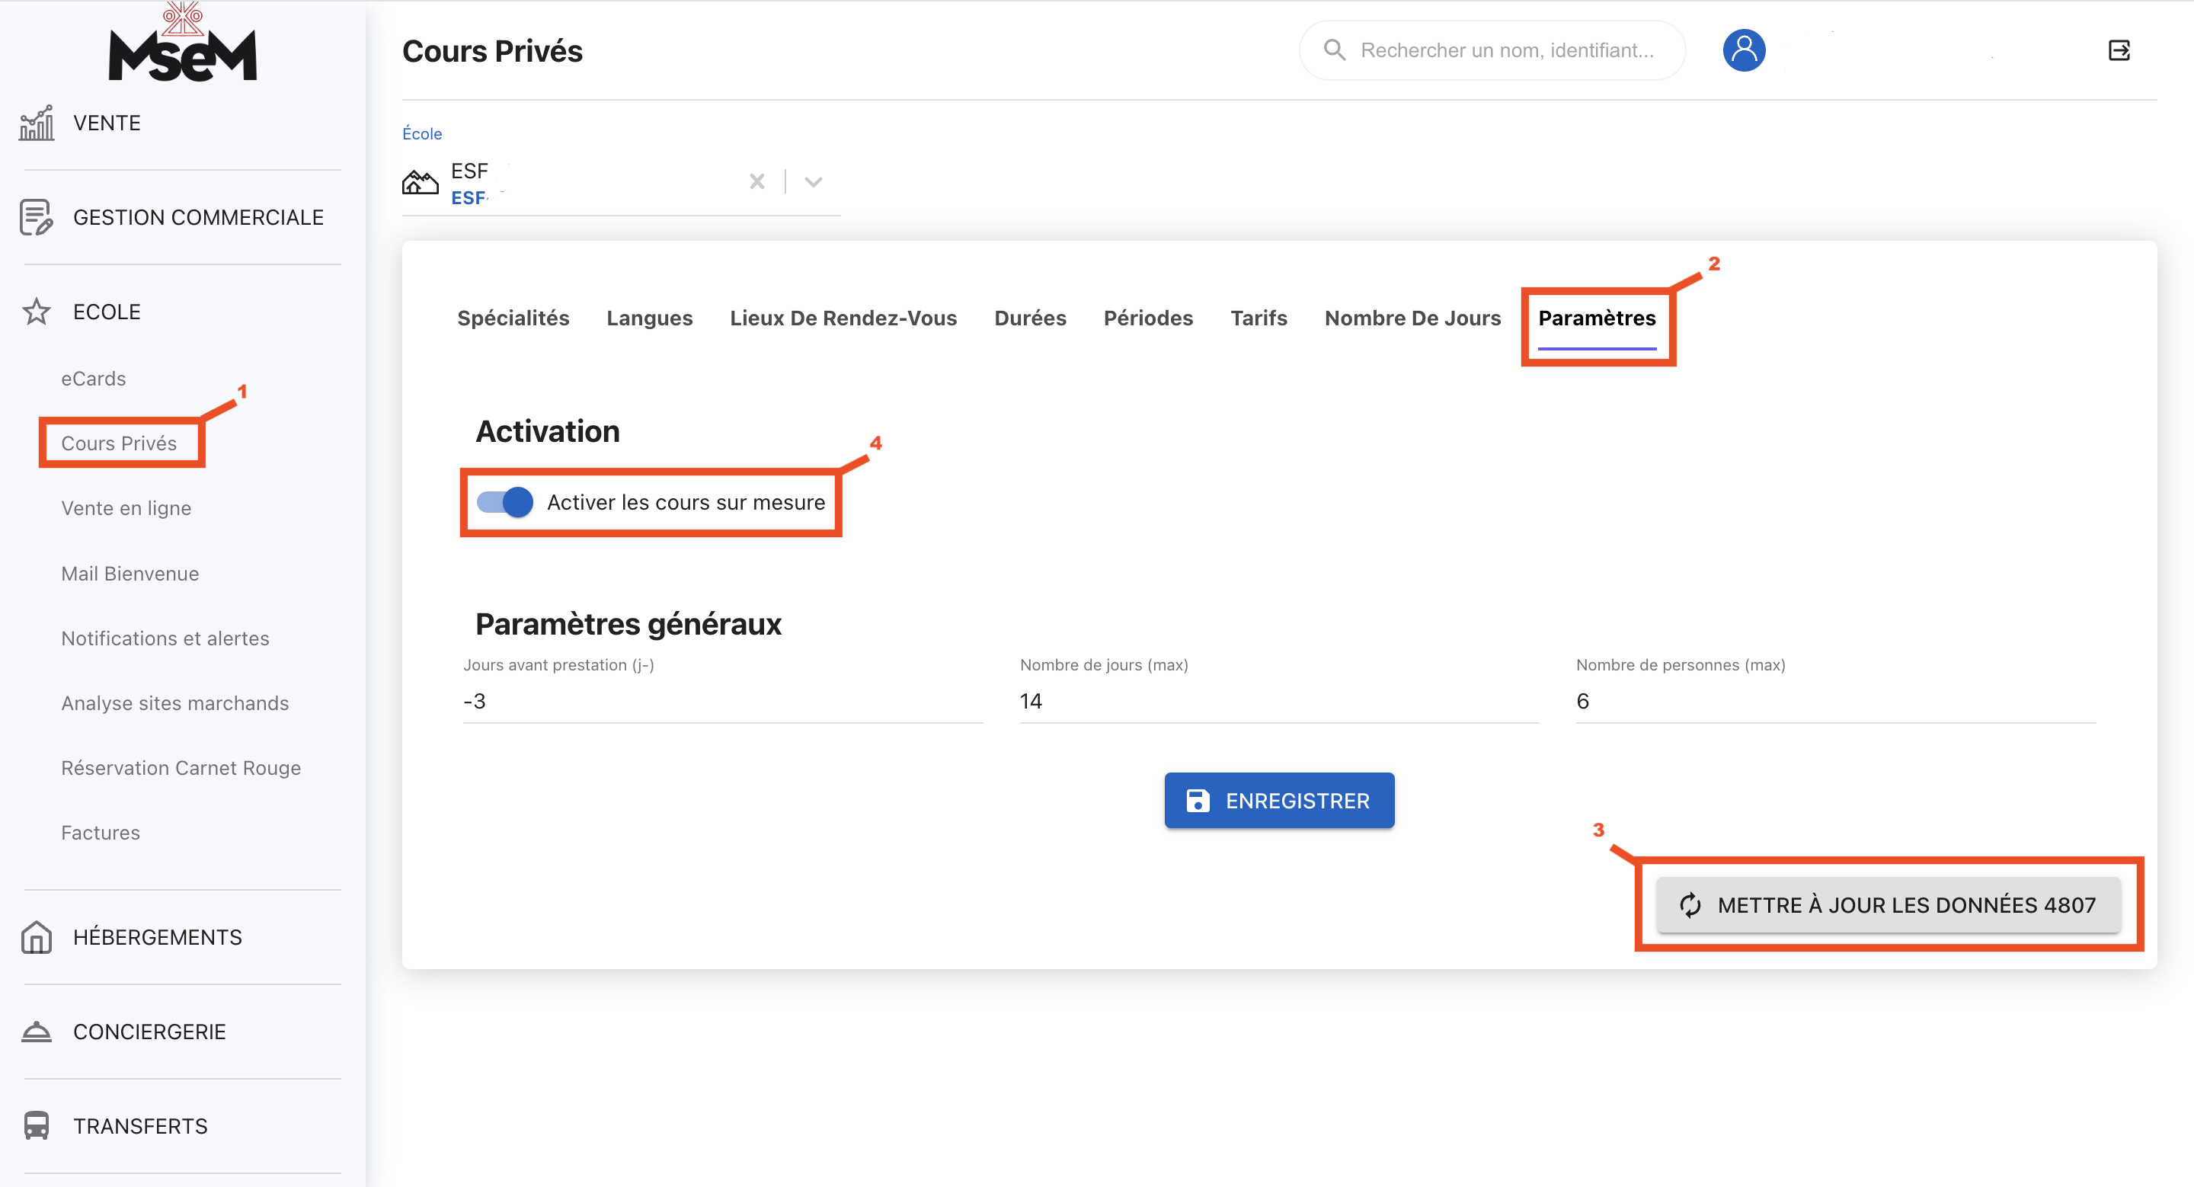Screen dimensions: 2194x1187
Task: Click the Nombre de personnes (max) field
Action: (1834, 700)
